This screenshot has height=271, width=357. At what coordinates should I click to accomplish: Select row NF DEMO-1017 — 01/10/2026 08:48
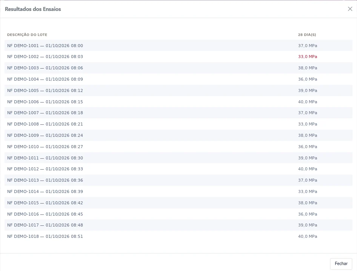(x=178, y=225)
